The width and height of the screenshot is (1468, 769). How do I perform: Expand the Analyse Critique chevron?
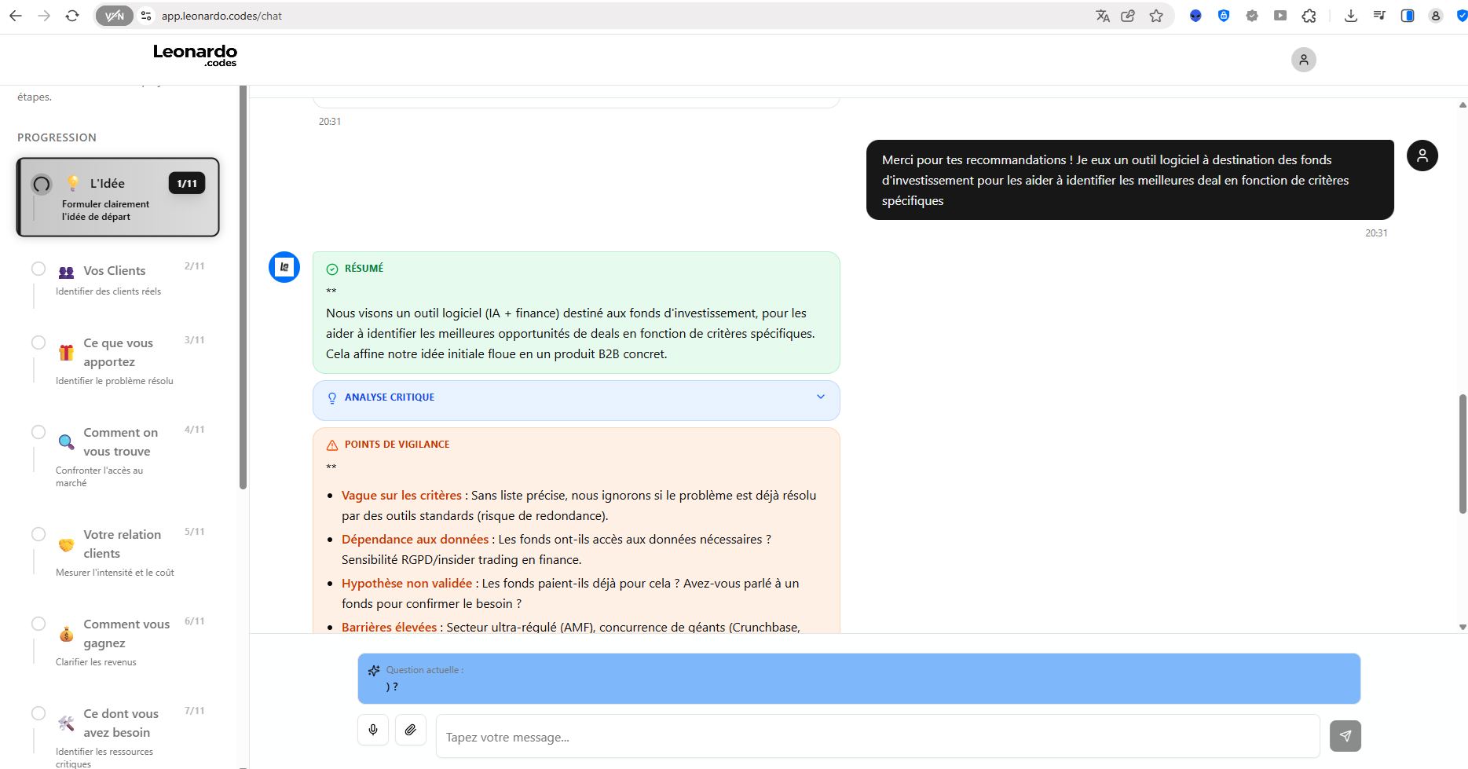(821, 397)
